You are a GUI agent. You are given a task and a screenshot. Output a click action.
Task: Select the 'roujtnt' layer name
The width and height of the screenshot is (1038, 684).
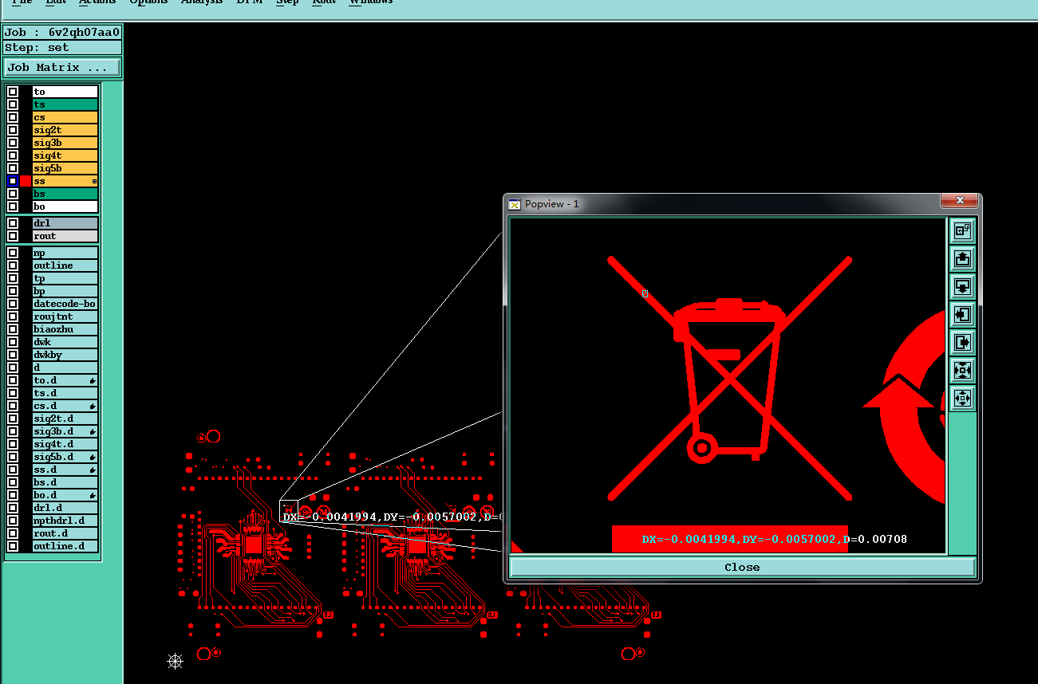(x=65, y=316)
